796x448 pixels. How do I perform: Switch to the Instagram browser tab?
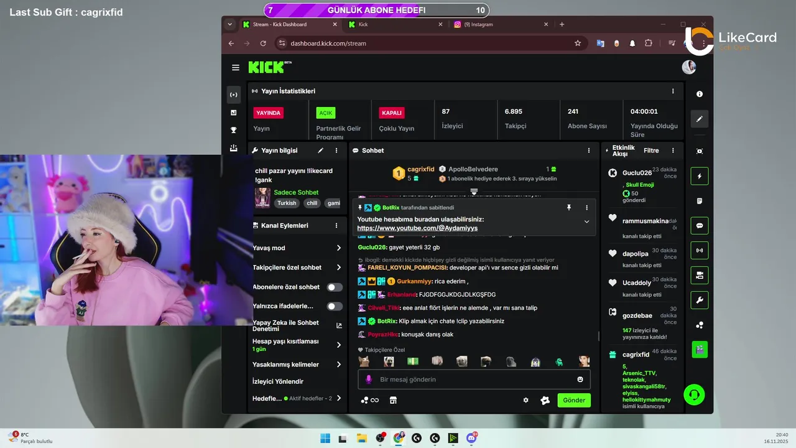[501, 24]
